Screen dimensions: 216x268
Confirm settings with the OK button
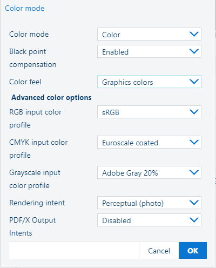[x=193, y=251]
